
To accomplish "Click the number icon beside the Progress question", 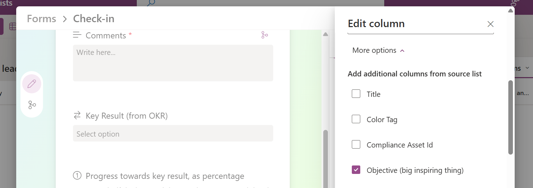I will pyautogui.click(x=77, y=175).
